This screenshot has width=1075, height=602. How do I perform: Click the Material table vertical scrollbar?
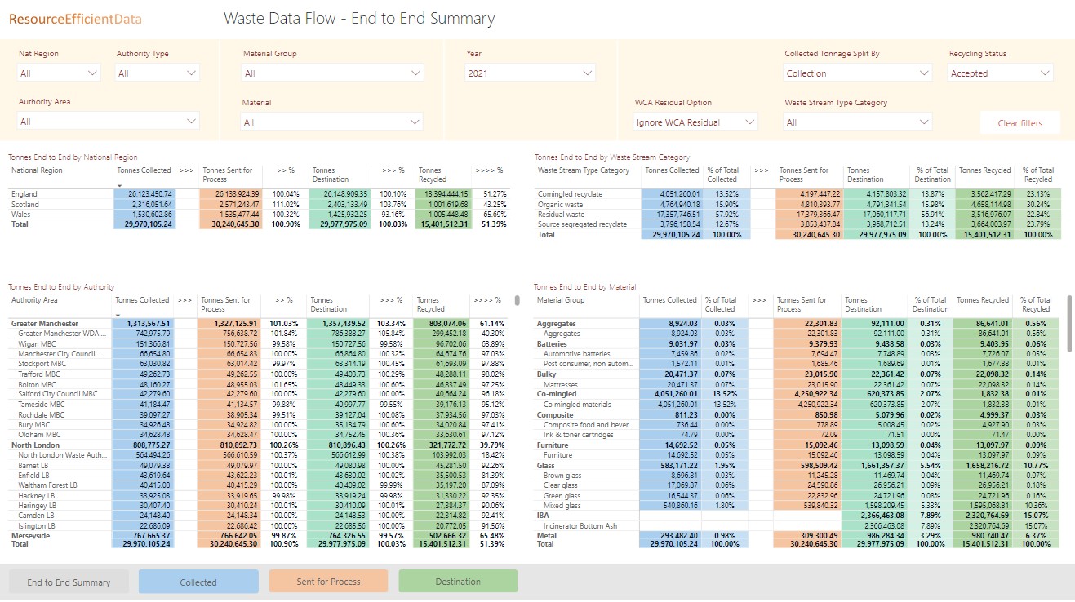click(1069, 312)
